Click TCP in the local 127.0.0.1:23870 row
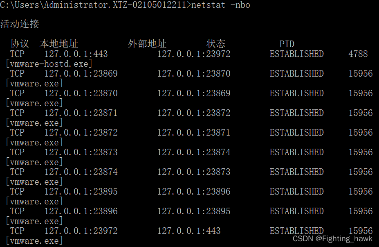 [x=17, y=93]
